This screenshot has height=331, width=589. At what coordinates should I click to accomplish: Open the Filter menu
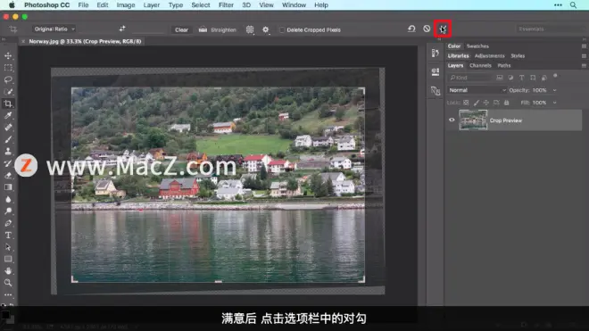[226, 4]
